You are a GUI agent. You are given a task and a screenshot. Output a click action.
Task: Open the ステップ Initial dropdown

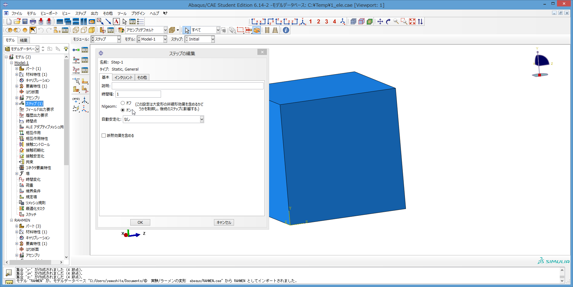point(213,39)
